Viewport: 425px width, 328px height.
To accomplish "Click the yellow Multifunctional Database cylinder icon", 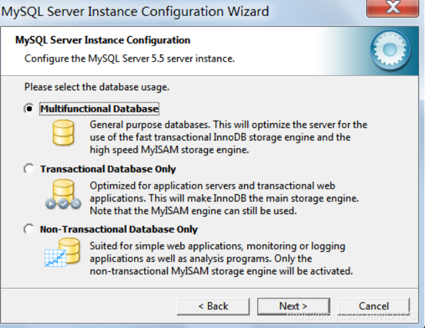I will 63,133.
